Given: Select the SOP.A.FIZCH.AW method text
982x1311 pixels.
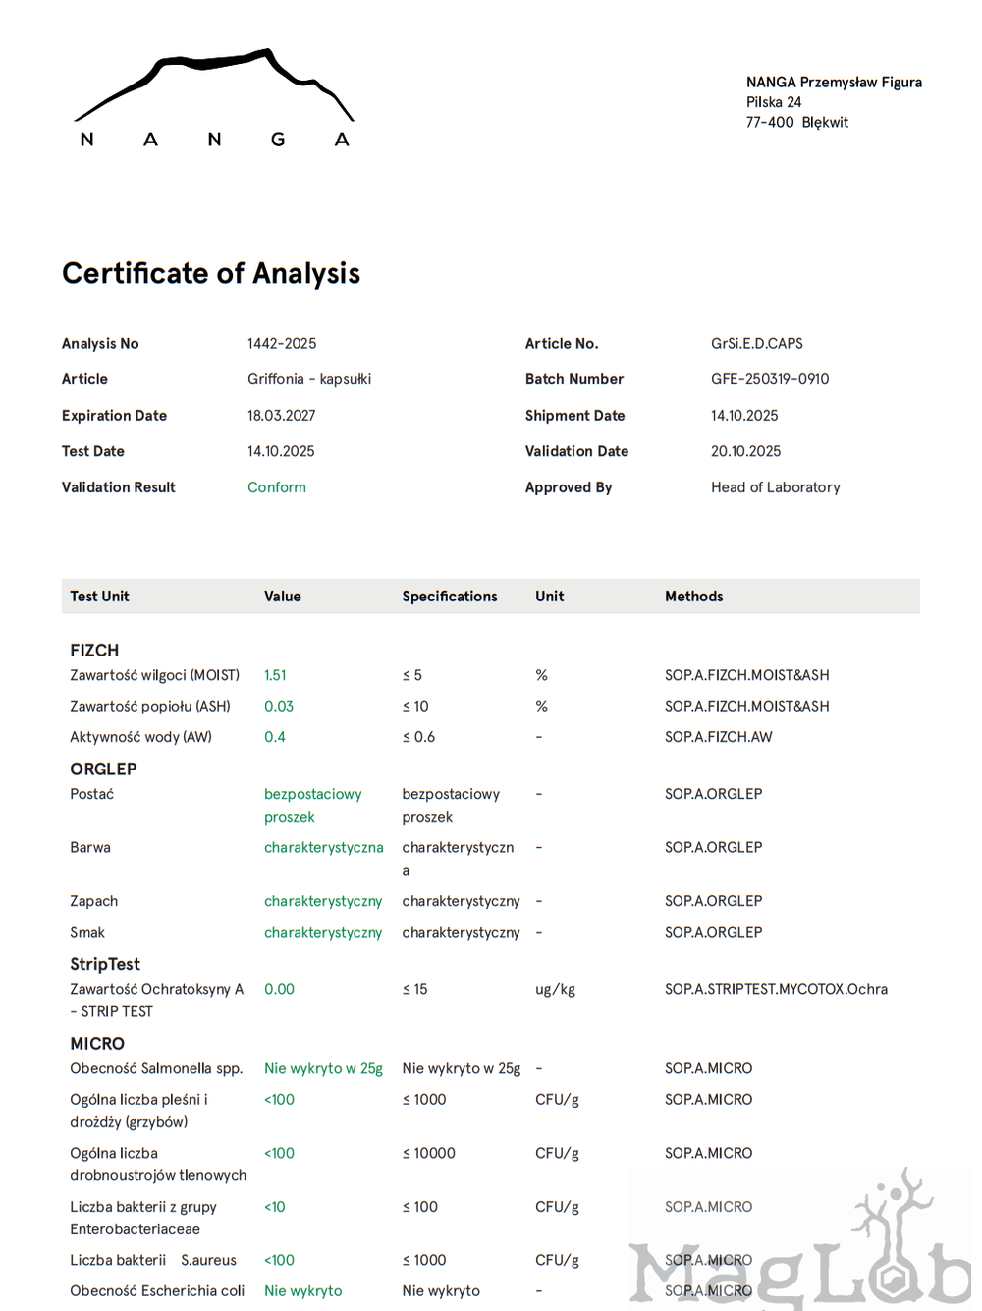Looking at the screenshot, I should pyautogui.click(x=718, y=737).
